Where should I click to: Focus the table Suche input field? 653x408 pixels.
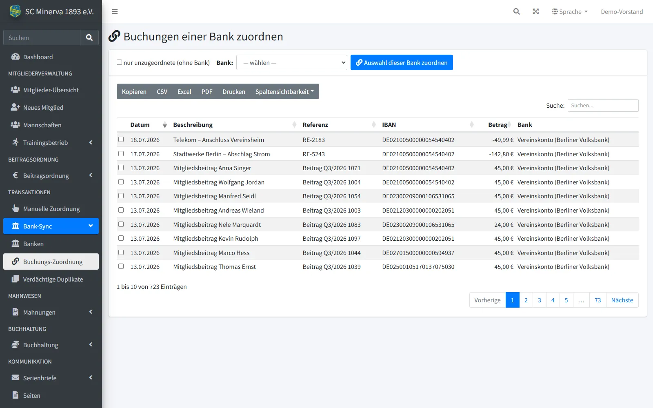[x=603, y=105]
